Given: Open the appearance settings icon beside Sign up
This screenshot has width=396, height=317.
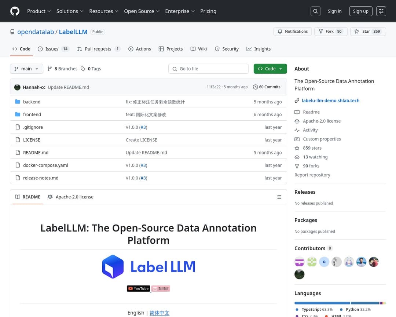Looking at the screenshot, I should pos(381,11).
